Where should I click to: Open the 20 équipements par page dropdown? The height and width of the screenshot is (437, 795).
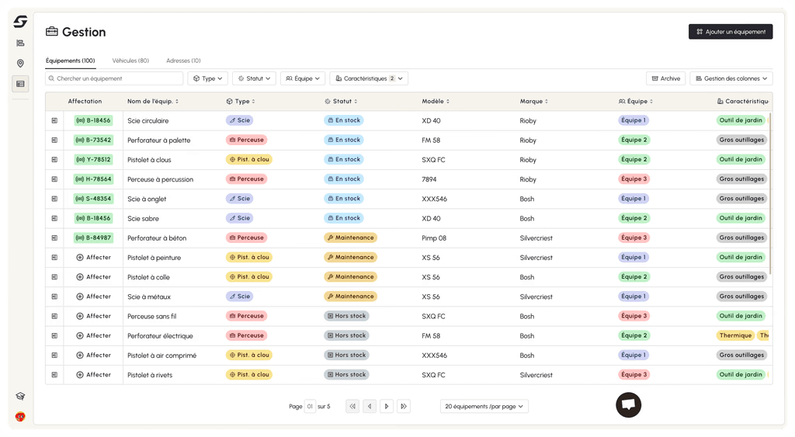tap(484, 406)
